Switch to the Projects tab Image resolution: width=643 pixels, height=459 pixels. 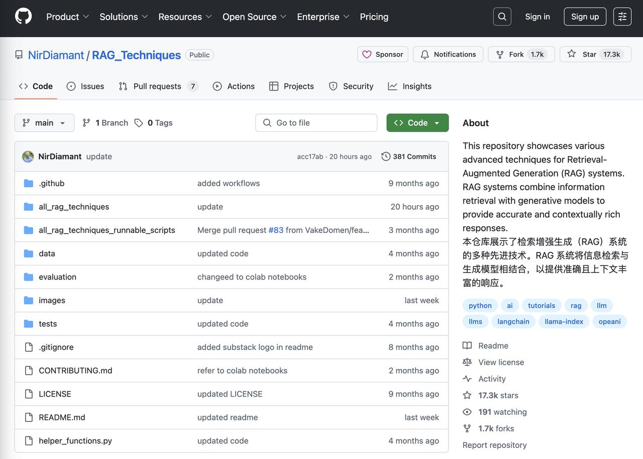click(291, 86)
